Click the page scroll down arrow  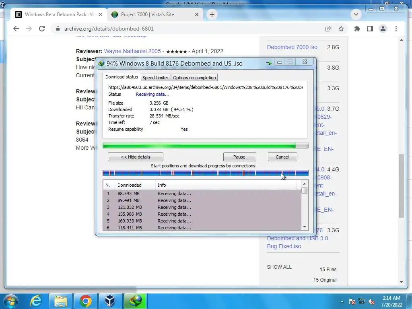[401, 282]
